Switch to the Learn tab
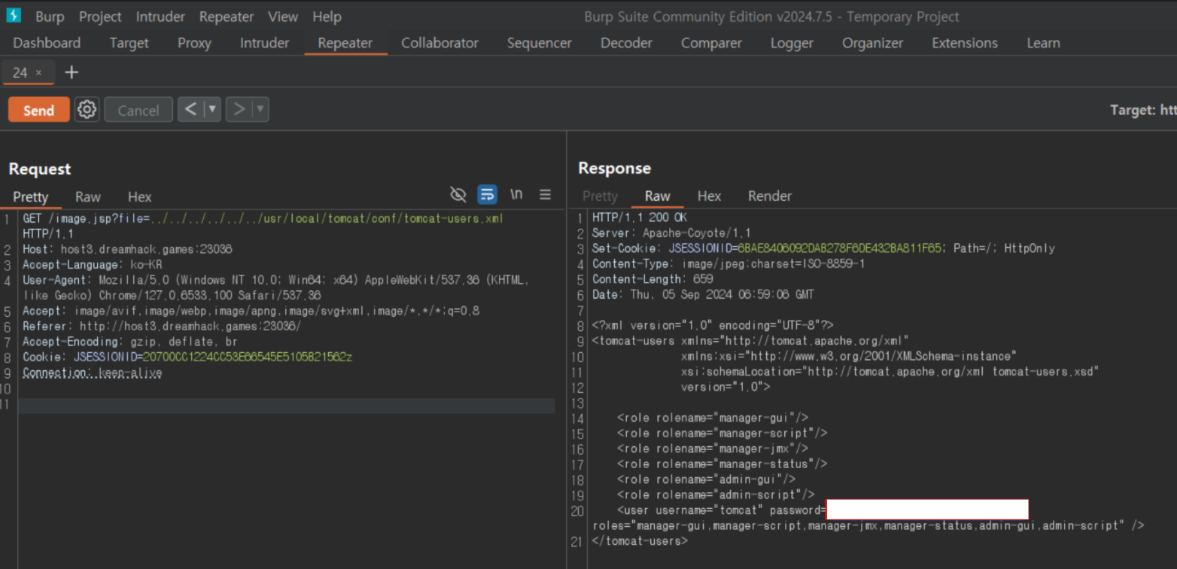 click(1043, 43)
